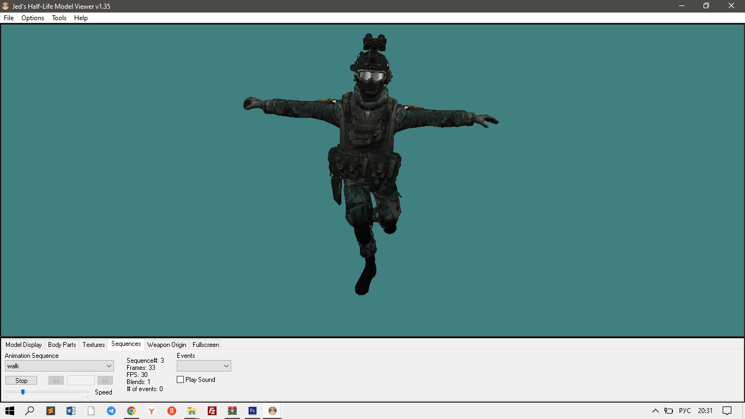
Task: Switch to the Model Display tab
Action: (23, 345)
